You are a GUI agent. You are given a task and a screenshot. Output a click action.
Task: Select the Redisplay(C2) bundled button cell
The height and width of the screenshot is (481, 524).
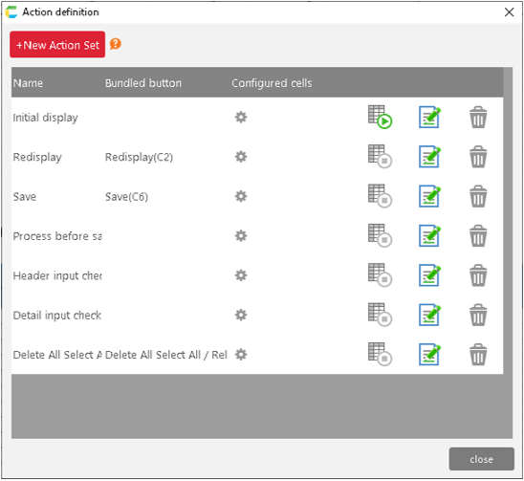pyautogui.click(x=139, y=157)
